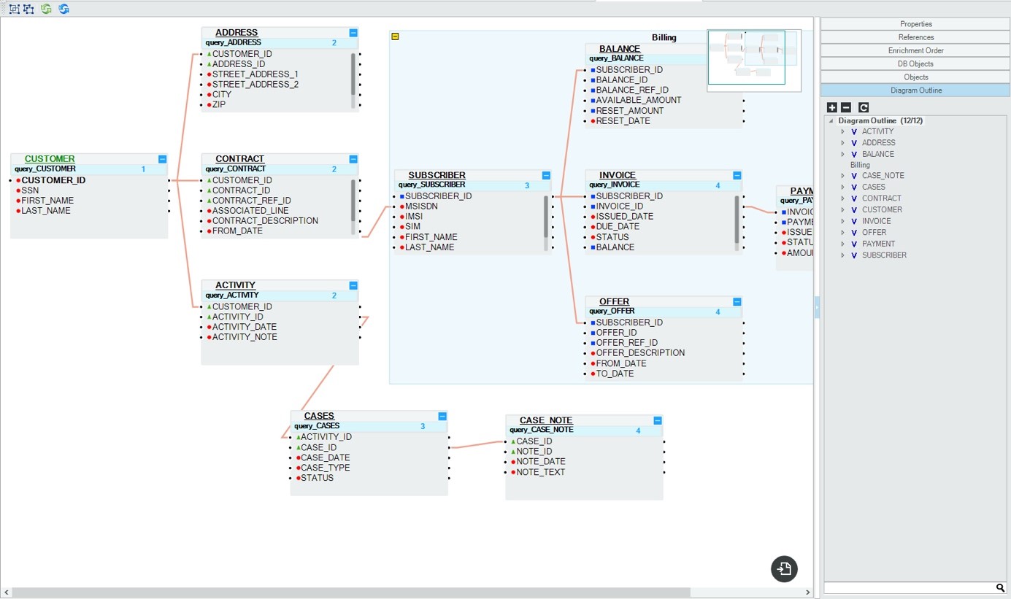This screenshot has height=599, width=1011.
Task: Click the green refresh arrows toolbar icon
Action: click(46, 9)
